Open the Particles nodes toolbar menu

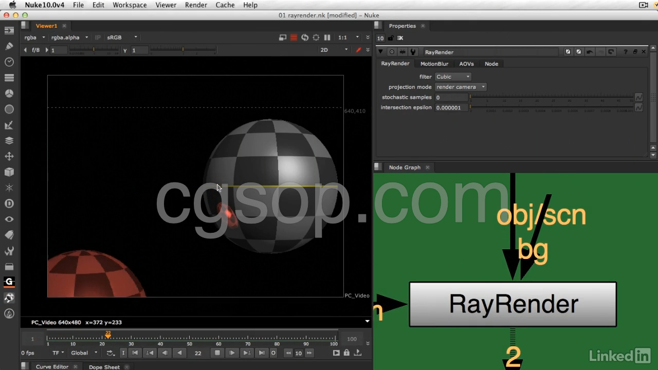click(9, 188)
